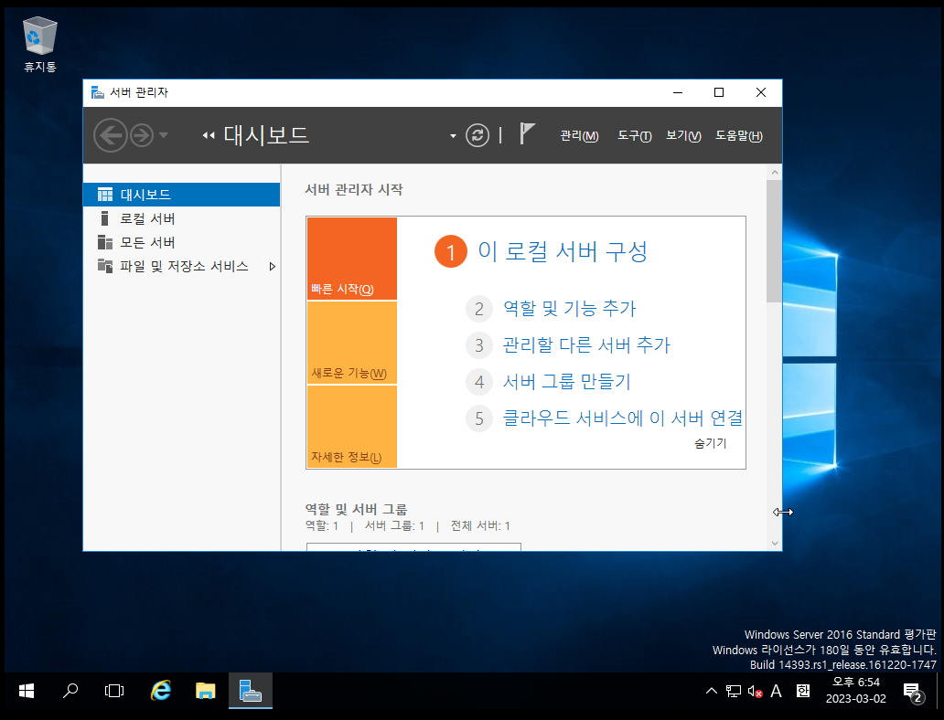Click the 숨기기 link in welcome tile

click(711, 443)
